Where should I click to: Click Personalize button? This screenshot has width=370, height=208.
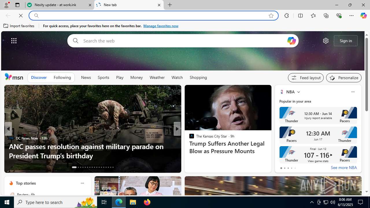pos(344,78)
